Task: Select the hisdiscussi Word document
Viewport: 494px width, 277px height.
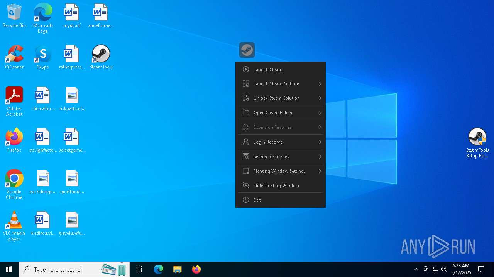Action: (43, 223)
